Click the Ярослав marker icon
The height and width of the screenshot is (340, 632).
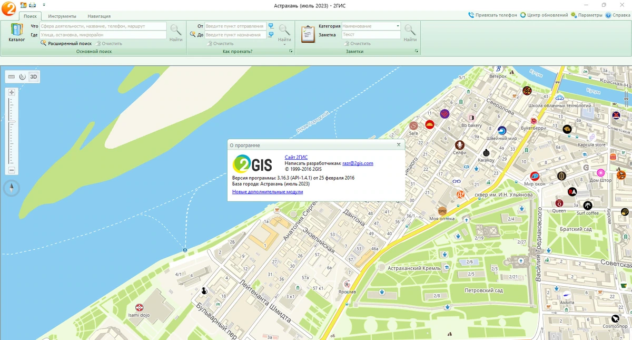pos(347,284)
